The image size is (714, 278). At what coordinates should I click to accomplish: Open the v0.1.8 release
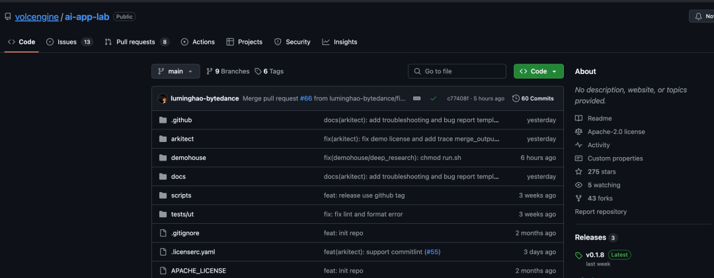tap(595, 255)
